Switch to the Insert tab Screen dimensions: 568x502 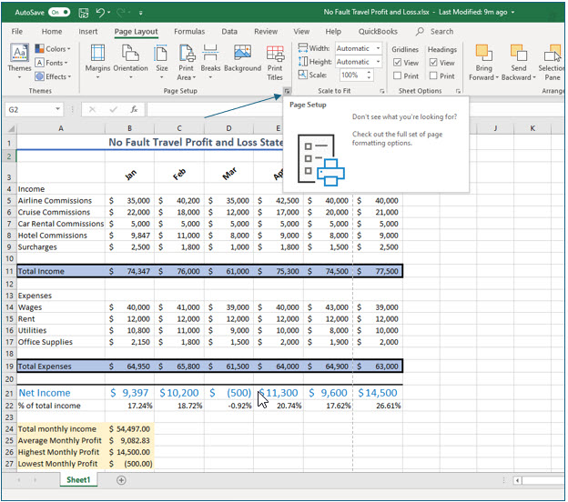click(88, 32)
